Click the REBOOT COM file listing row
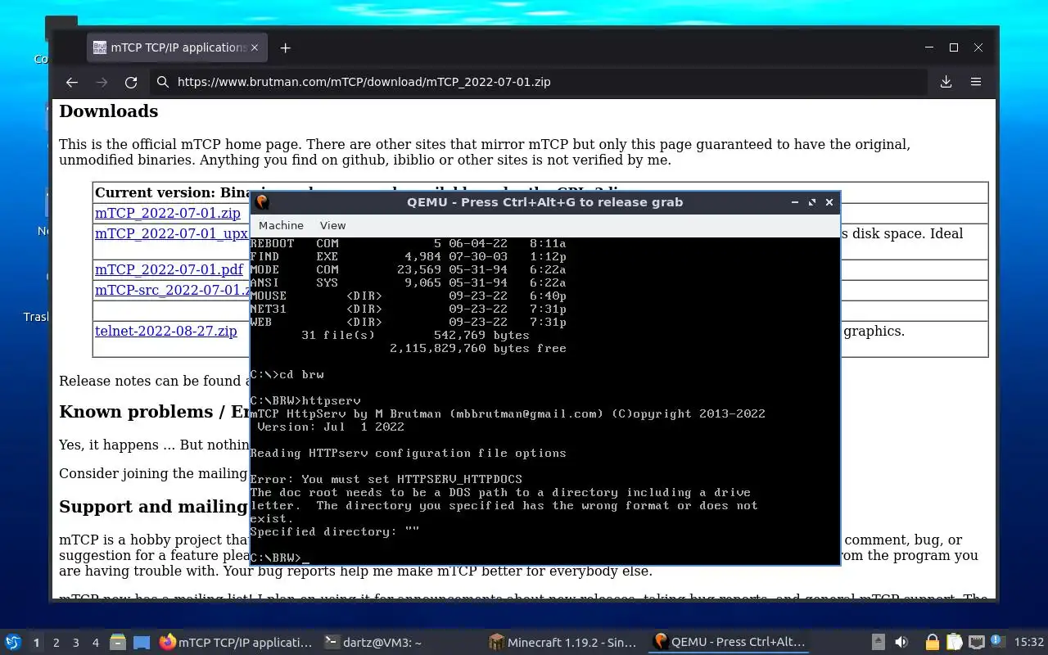 click(408, 243)
